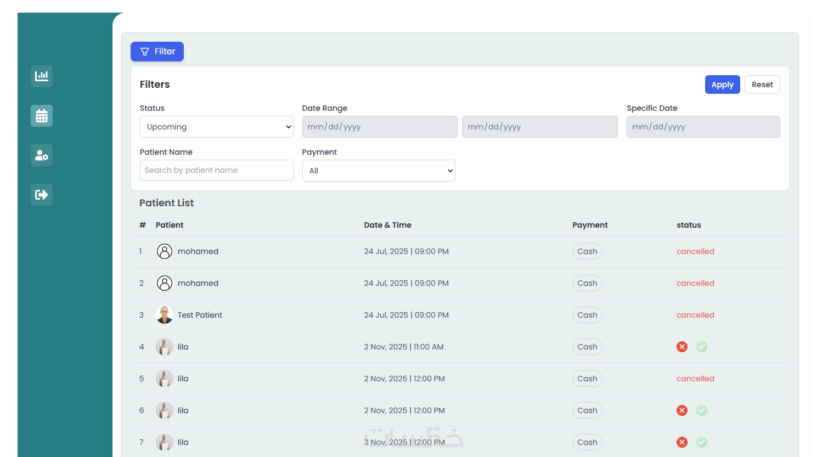Open the user settings sidebar icon
Image resolution: width=828 pixels, height=457 pixels.
(x=42, y=155)
